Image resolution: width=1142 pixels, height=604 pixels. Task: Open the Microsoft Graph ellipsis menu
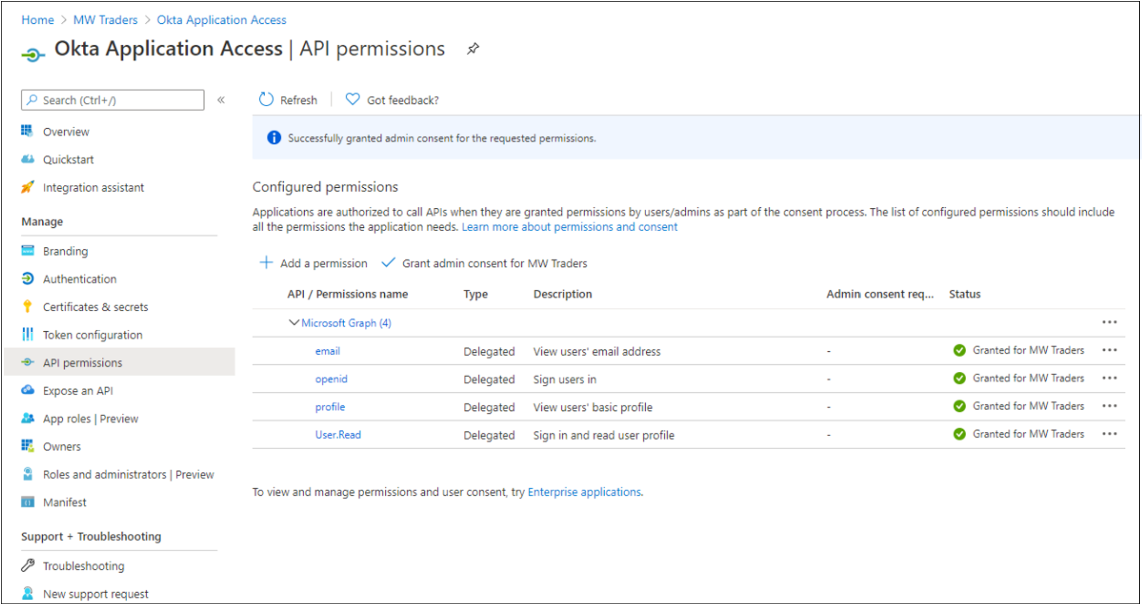(x=1109, y=319)
